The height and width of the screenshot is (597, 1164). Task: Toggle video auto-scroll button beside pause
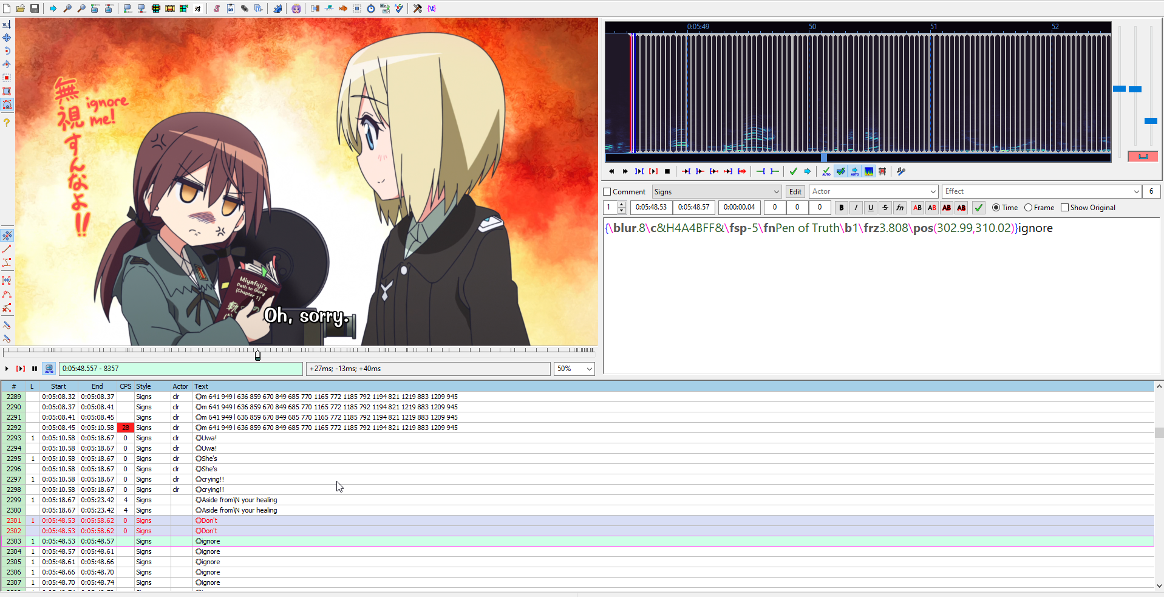click(x=49, y=369)
